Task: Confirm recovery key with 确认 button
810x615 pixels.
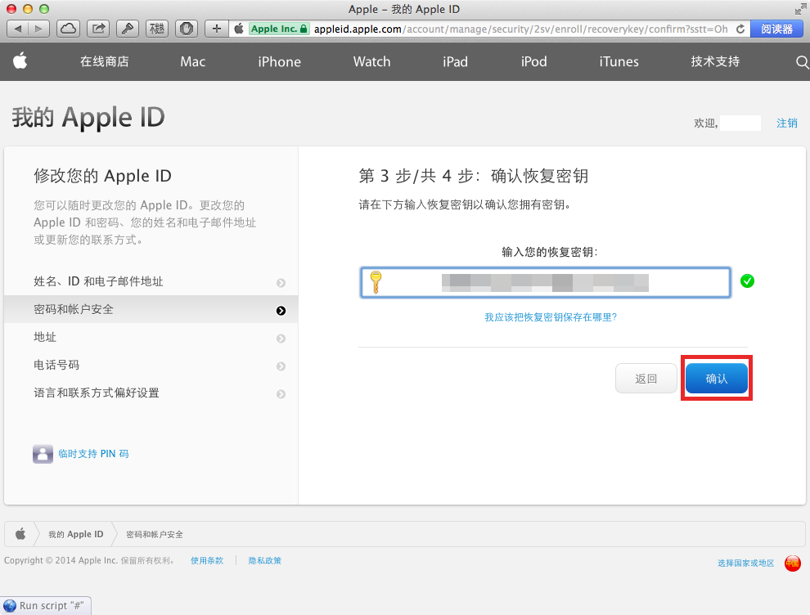Action: (x=717, y=379)
